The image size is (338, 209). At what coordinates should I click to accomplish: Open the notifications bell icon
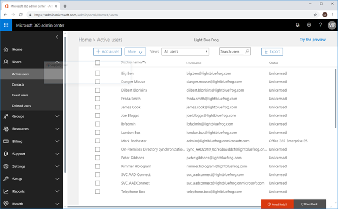pos(297,25)
